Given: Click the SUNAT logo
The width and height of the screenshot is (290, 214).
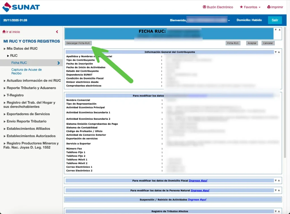Looking at the screenshot, I should [21, 7].
